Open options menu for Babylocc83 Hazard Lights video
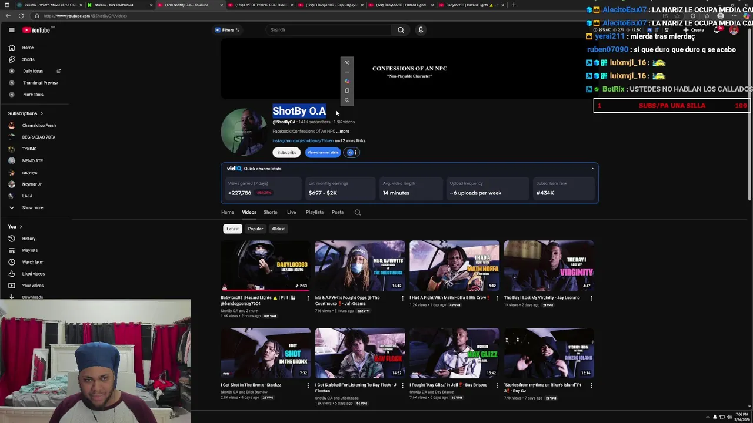The image size is (753, 423). pyautogui.click(x=308, y=298)
